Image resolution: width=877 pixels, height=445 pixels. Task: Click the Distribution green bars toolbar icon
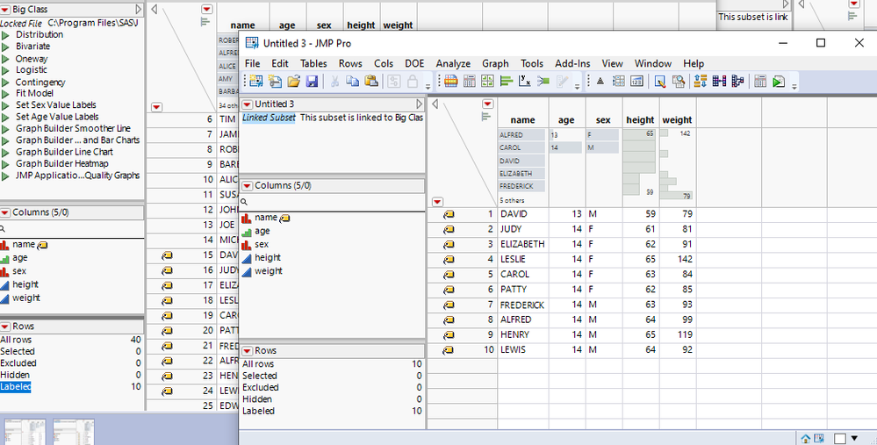[507, 82]
